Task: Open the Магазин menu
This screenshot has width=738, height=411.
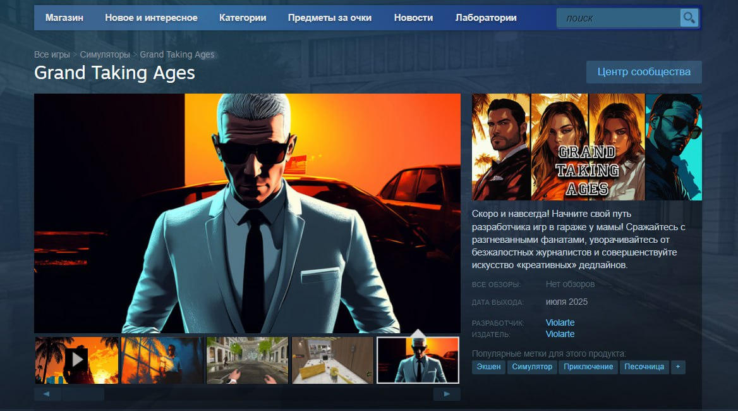Action: [x=64, y=18]
